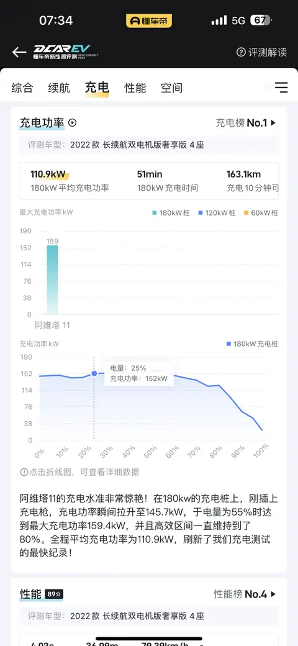Tap the 懂车帝 app badge
The height and width of the screenshot is (646, 298).
coord(149,21)
